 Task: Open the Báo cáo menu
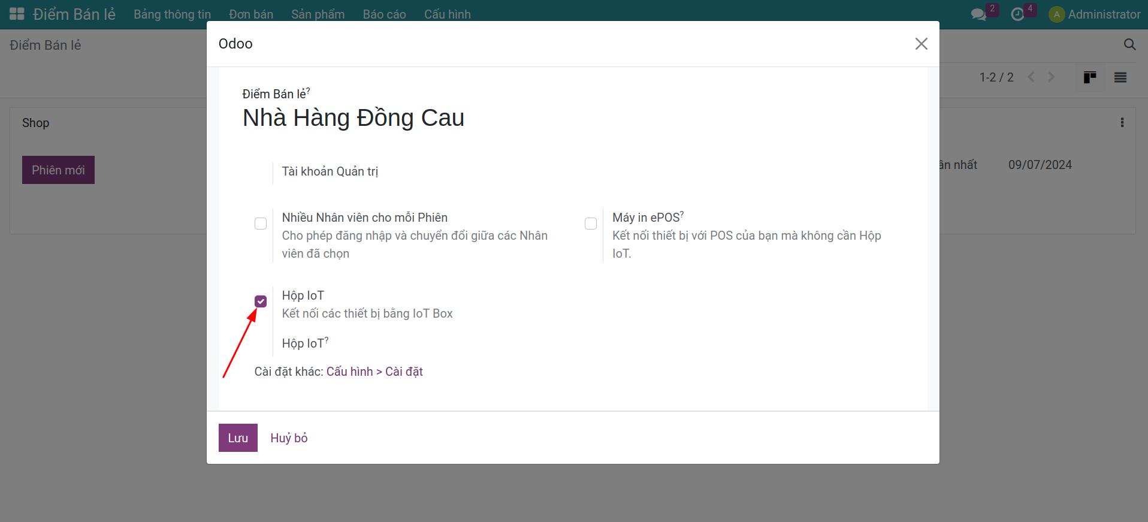coord(384,14)
